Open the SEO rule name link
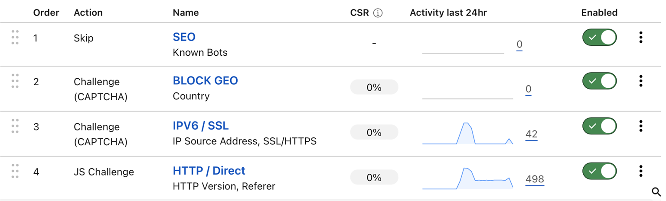The height and width of the screenshot is (201, 666). point(184,37)
